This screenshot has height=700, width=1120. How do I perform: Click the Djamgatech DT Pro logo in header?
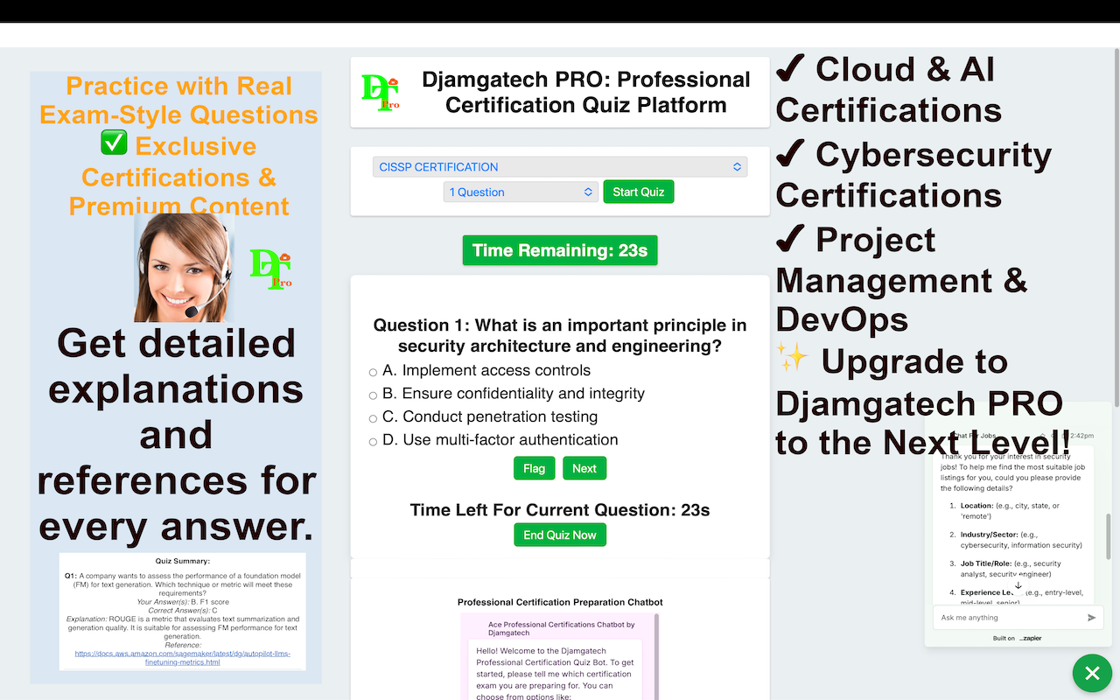[381, 93]
